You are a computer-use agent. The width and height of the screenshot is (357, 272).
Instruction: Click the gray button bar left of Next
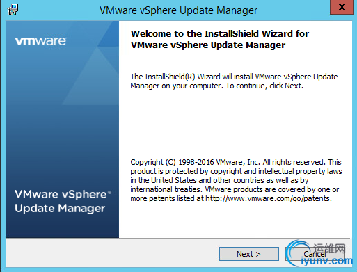113,254
